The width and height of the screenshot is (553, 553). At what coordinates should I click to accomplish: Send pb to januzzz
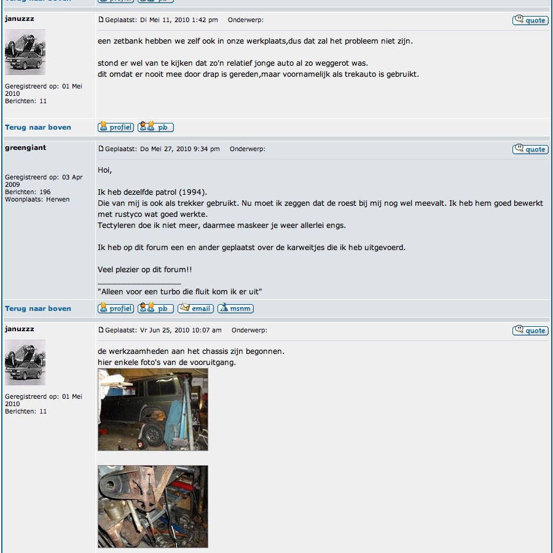coord(155,127)
